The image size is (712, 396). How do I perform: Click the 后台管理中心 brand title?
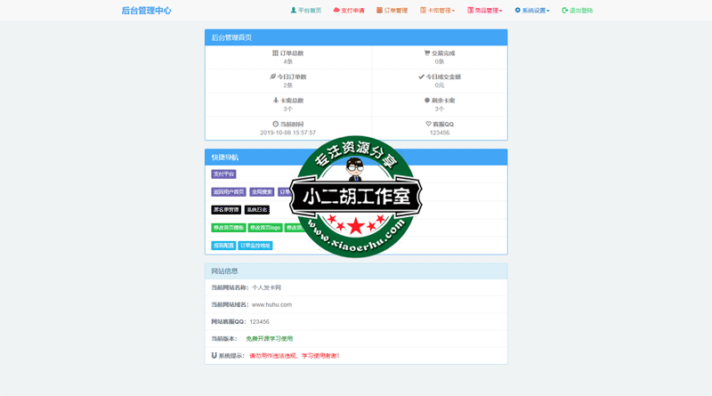[146, 11]
